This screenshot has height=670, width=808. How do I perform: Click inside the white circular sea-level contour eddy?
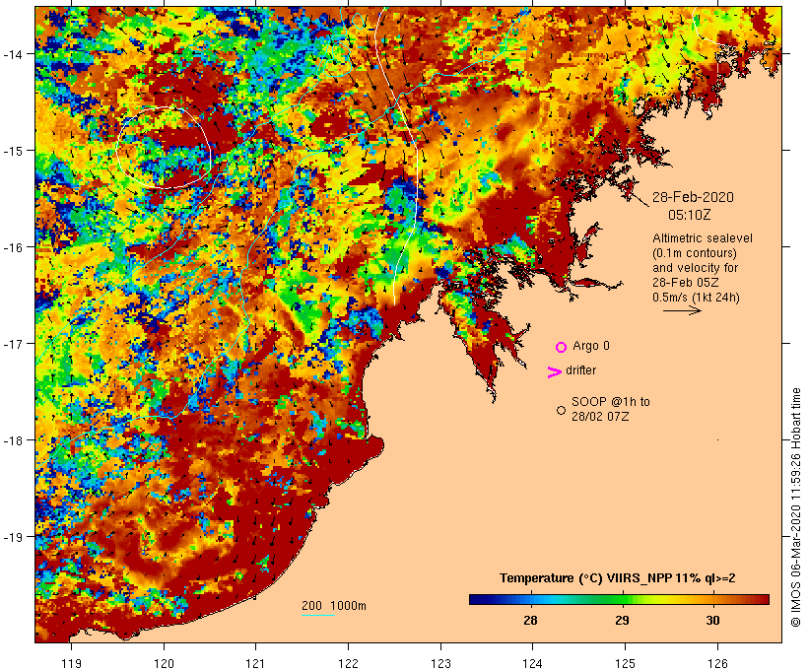[x=164, y=148]
